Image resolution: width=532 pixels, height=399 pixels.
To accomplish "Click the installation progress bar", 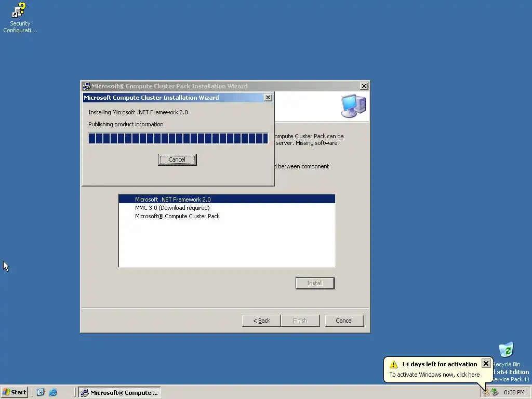I will (x=178, y=138).
